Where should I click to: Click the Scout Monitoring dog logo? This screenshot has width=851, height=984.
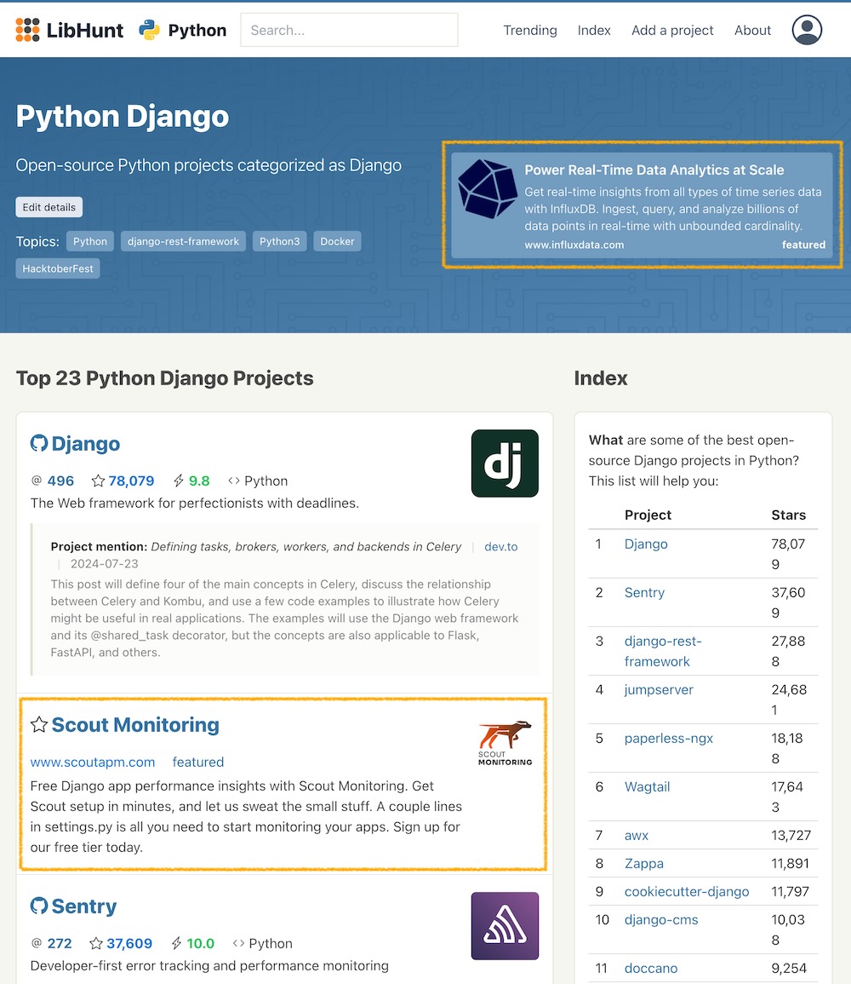505,743
